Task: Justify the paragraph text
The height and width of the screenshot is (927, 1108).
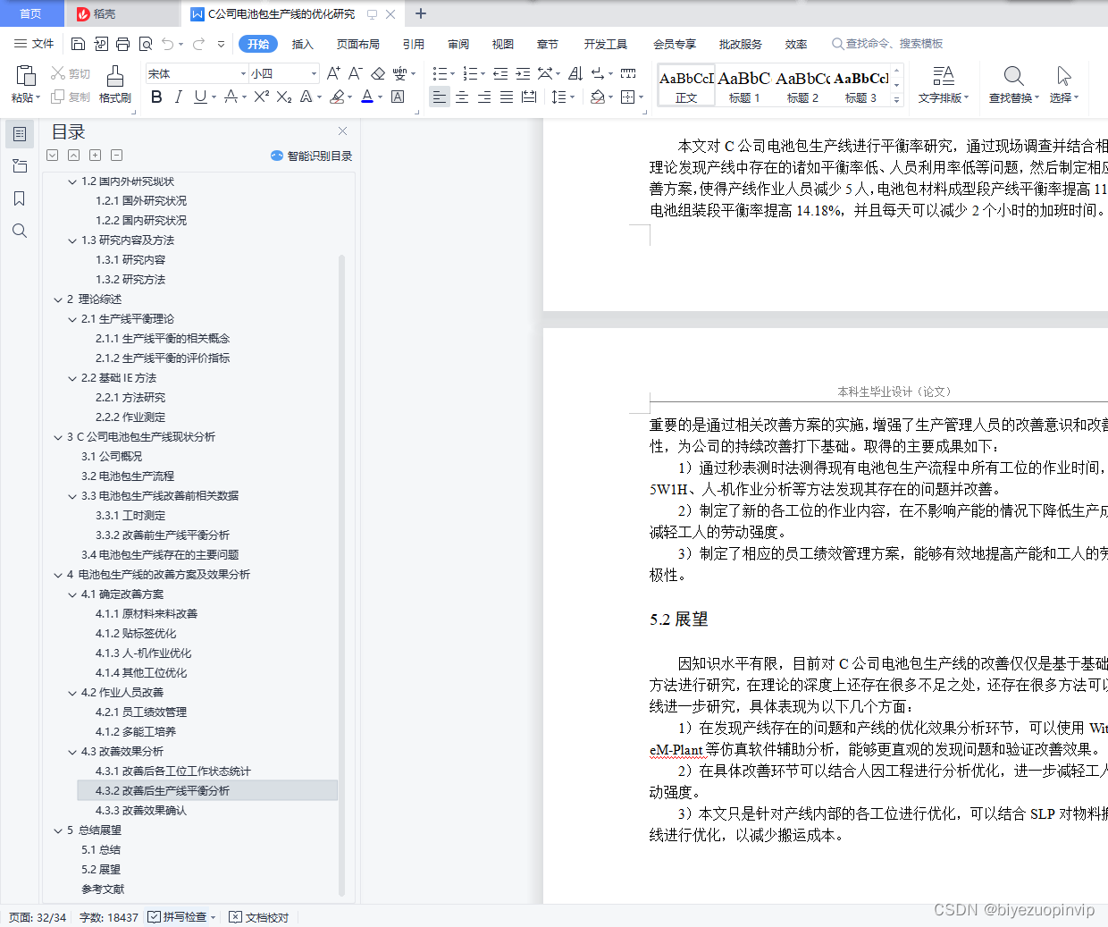Action: click(x=507, y=97)
